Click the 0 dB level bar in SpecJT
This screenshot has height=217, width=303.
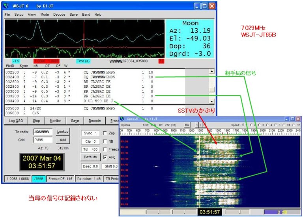[282, 212]
